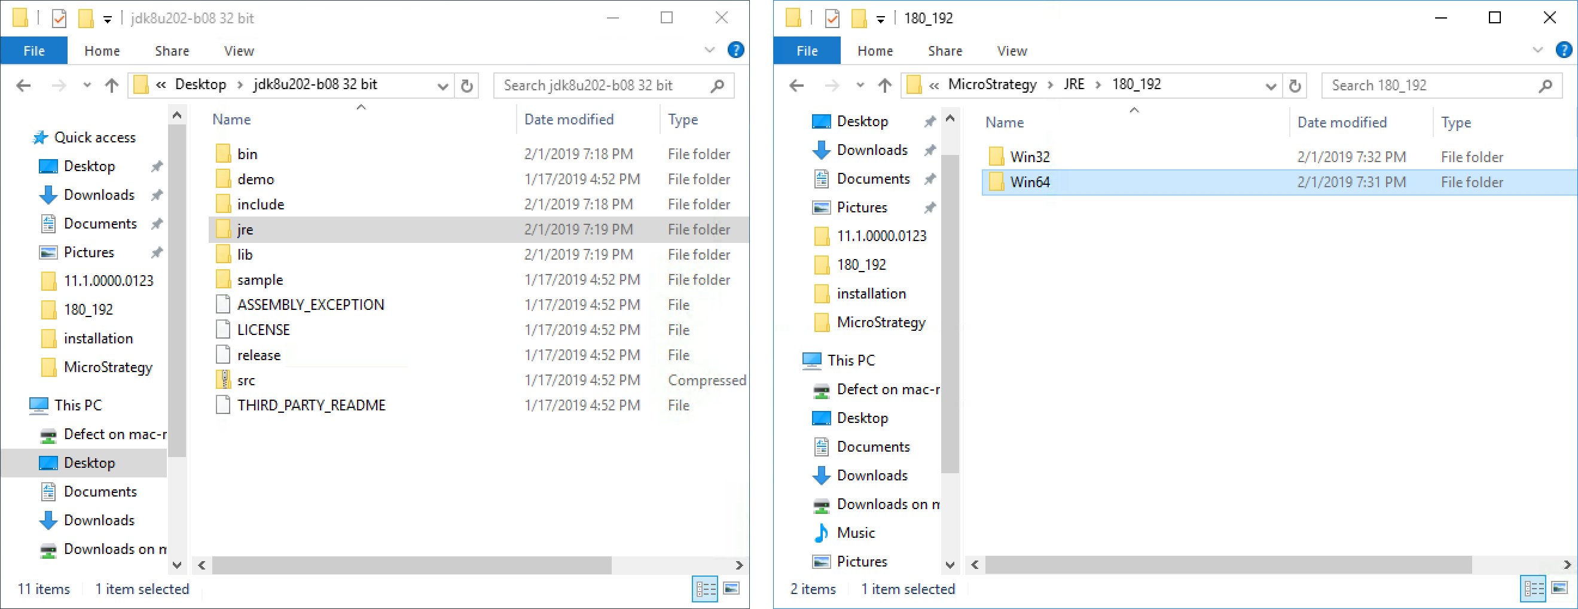
Task: Click the Up arrow in the jdk8u202 window
Action: (x=111, y=85)
